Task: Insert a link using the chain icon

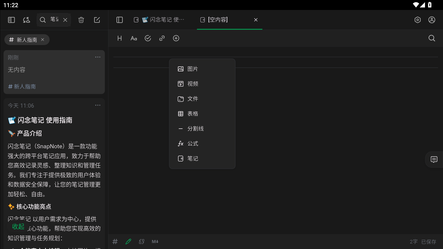Action: [162, 38]
